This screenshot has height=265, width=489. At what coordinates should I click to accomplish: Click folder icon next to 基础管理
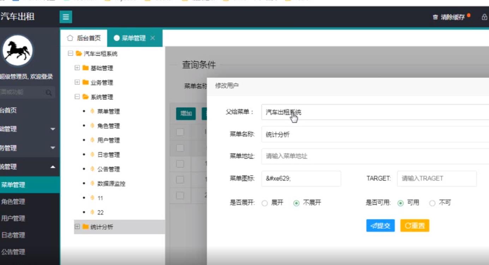click(x=85, y=68)
